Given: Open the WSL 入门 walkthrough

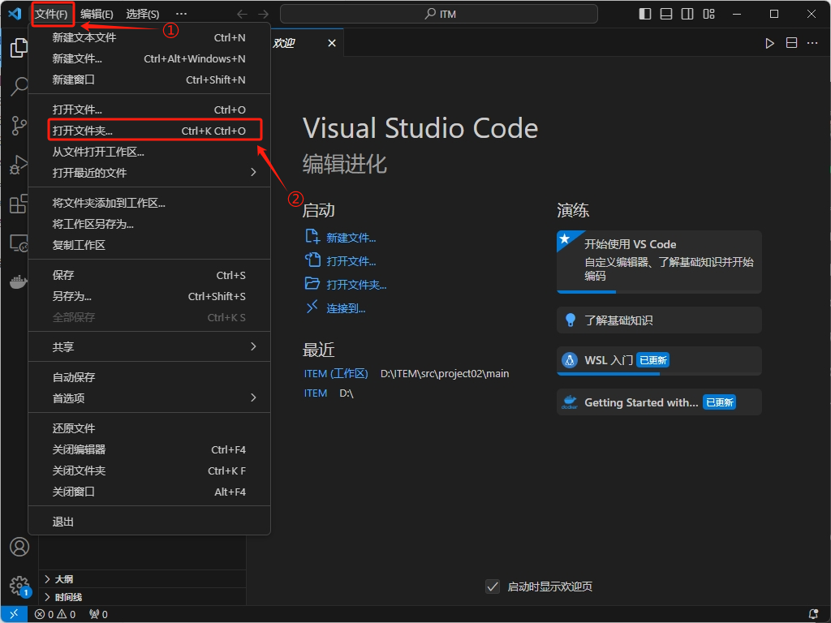Looking at the screenshot, I should tap(659, 361).
